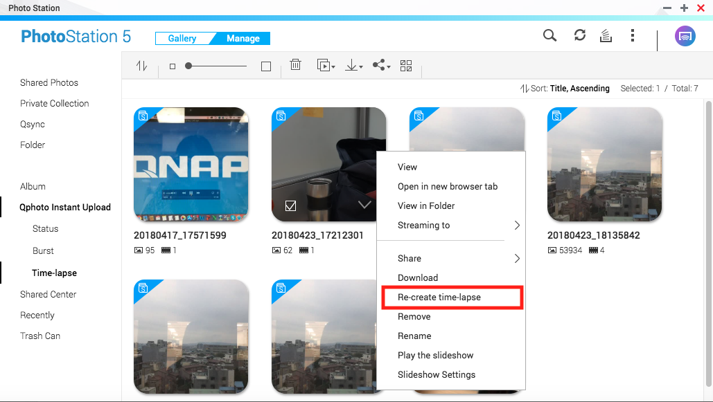Click the trash delete toolbar icon

(296, 64)
